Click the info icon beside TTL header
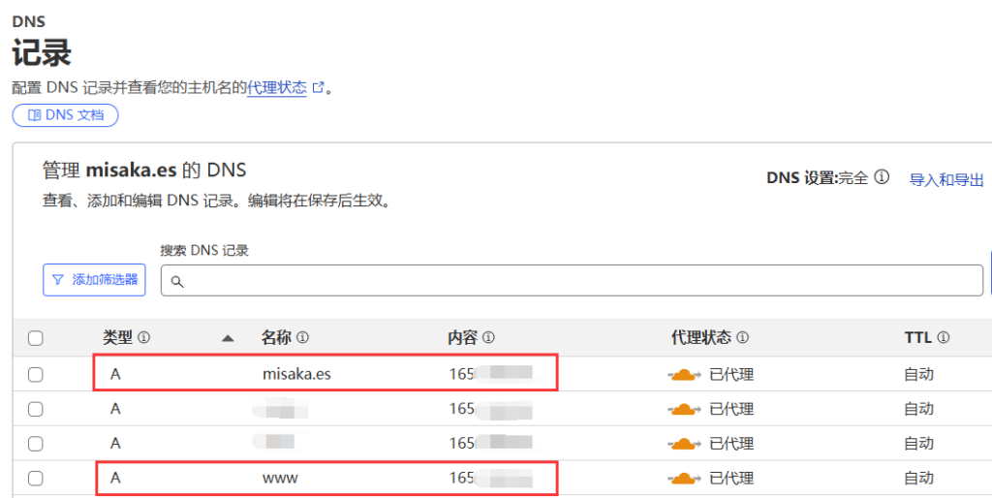Image resolution: width=992 pixels, height=498 pixels. (943, 338)
